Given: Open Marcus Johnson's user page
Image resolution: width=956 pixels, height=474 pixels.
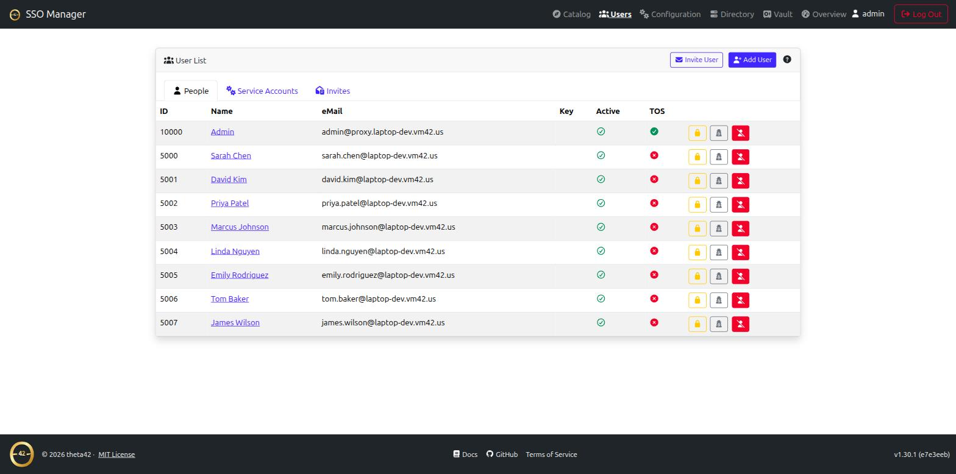Looking at the screenshot, I should tap(240, 227).
